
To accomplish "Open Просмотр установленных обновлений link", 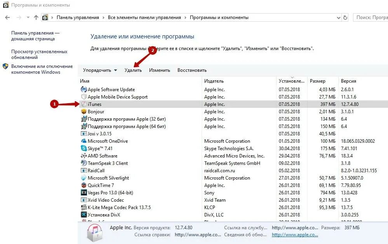I will (39, 54).
